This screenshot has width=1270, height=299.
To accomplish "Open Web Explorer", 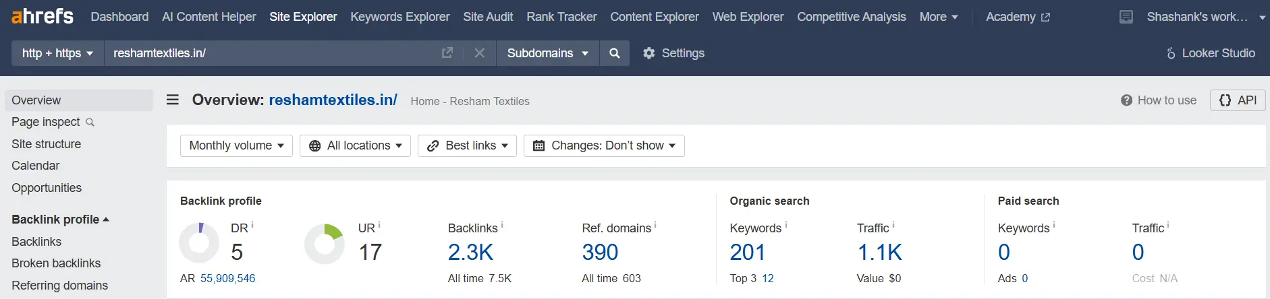I will coord(748,17).
